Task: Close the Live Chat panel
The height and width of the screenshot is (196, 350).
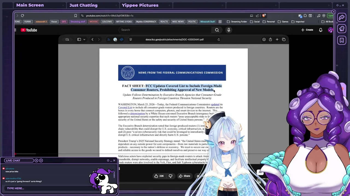Action: point(114,160)
